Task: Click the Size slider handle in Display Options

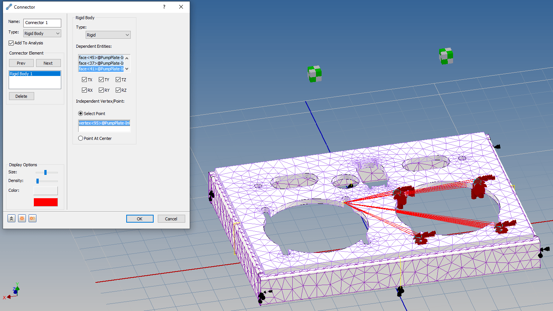Action: [x=46, y=172]
